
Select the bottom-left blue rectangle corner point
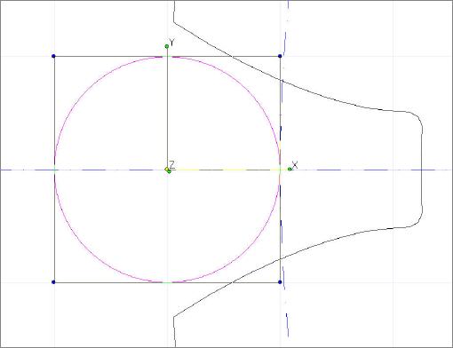click(53, 282)
